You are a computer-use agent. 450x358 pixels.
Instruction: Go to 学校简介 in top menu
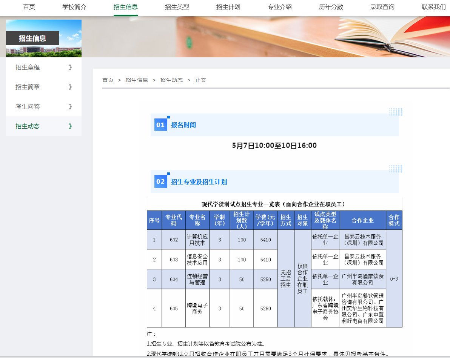74,7
